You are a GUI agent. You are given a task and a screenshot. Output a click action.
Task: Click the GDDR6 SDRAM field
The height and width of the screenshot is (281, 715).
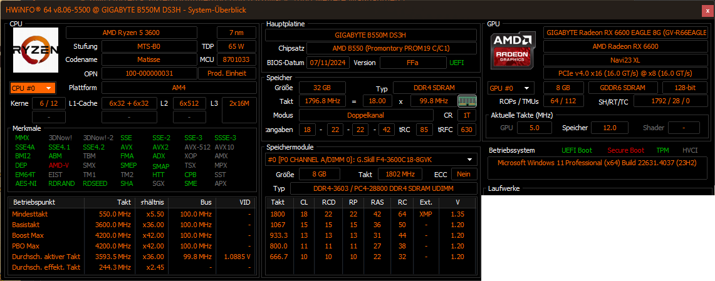623,88
